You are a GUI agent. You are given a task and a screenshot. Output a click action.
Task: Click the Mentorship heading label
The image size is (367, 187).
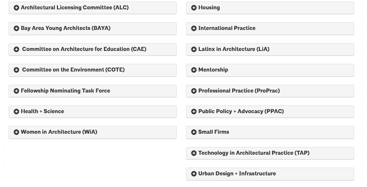213,70
